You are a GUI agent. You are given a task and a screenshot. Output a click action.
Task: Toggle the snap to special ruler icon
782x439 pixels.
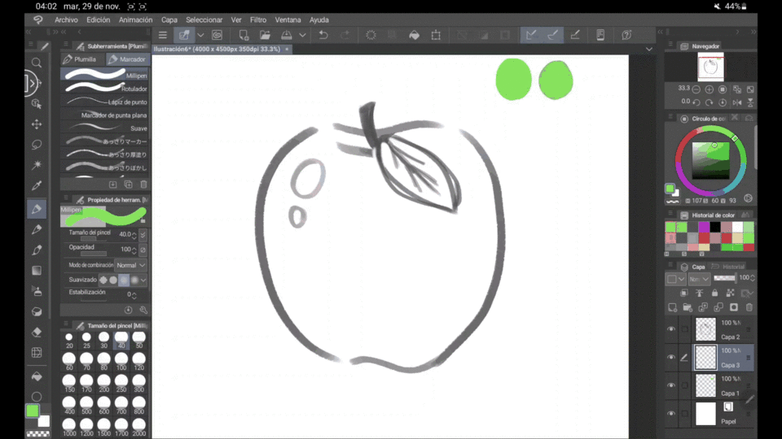pyautogui.click(x=552, y=35)
